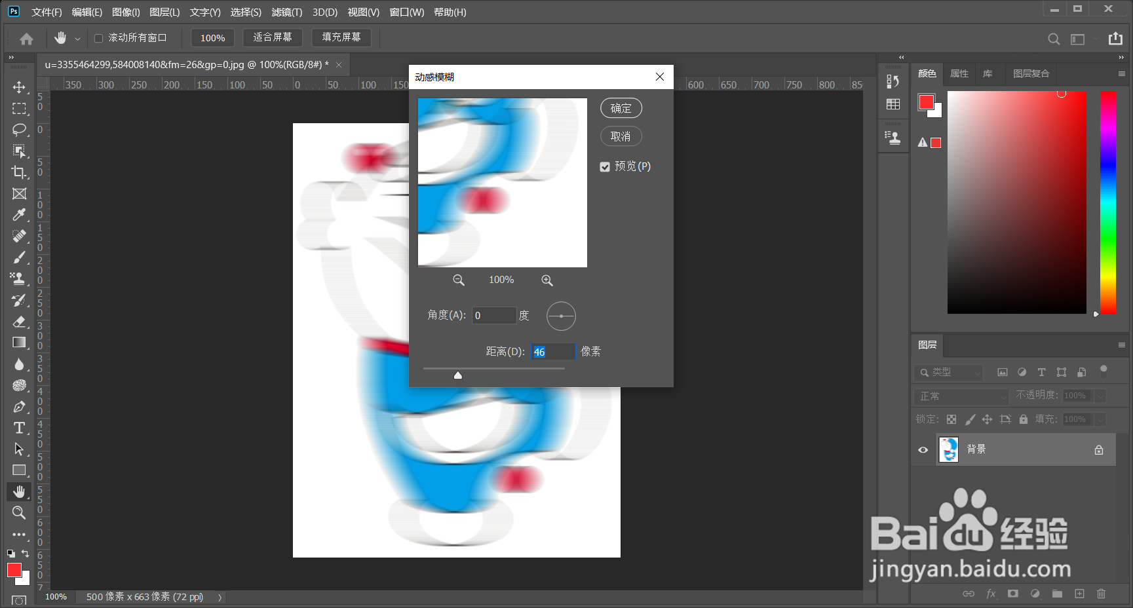The width and height of the screenshot is (1133, 608).
Task: Click the 距离 slider handle
Action: point(458,375)
